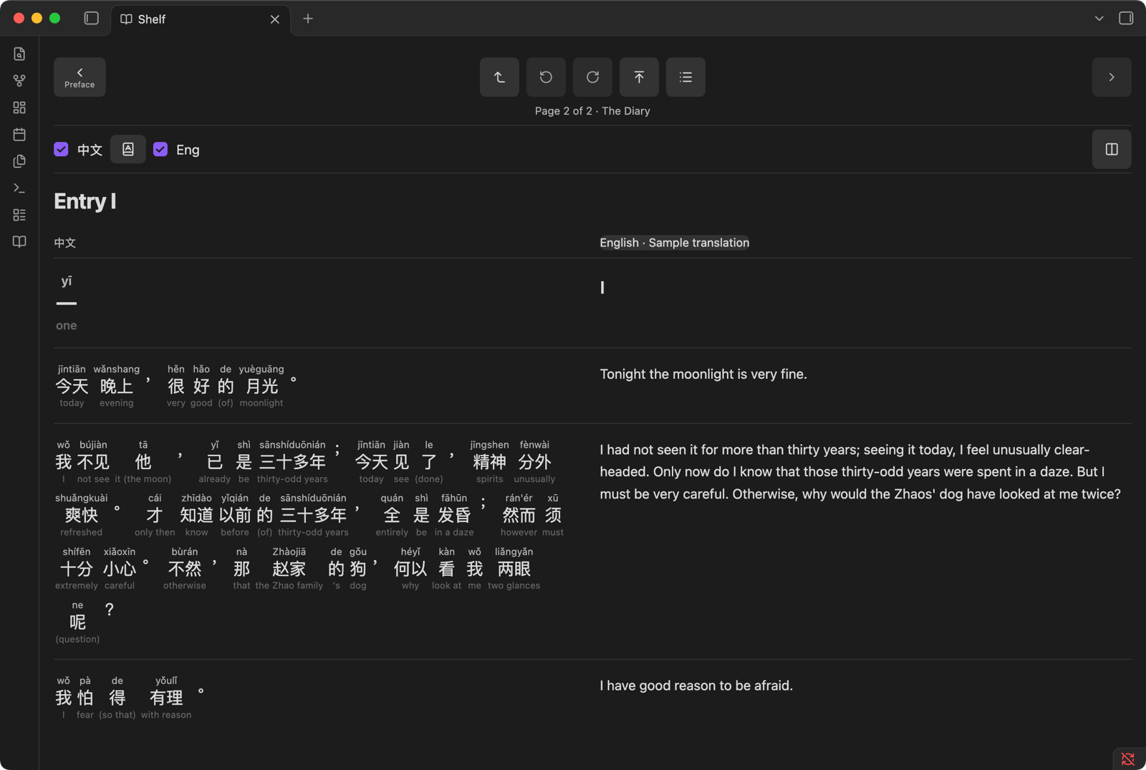Toggle the annotation font icon next to 中文
This screenshot has height=770, width=1146.
tap(128, 149)
